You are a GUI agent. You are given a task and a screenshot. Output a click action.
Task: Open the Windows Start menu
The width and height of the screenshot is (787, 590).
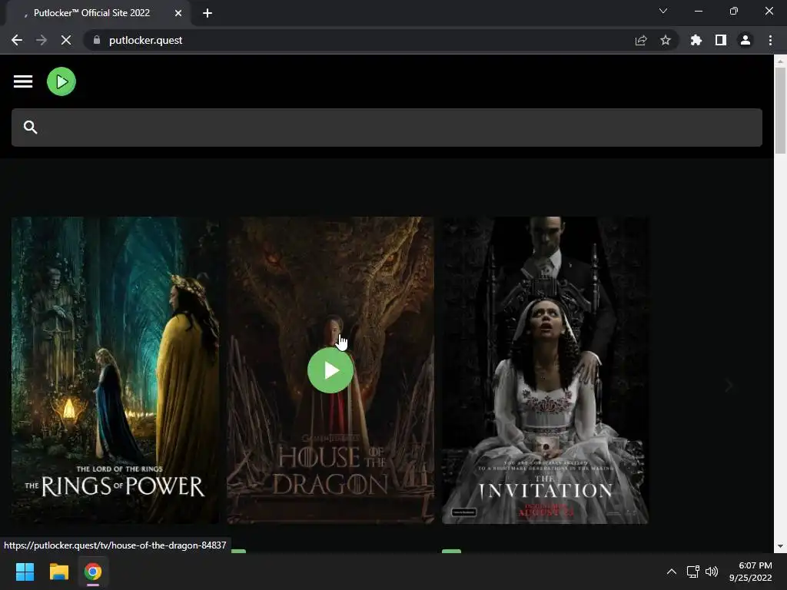click(x=25, y=572)
